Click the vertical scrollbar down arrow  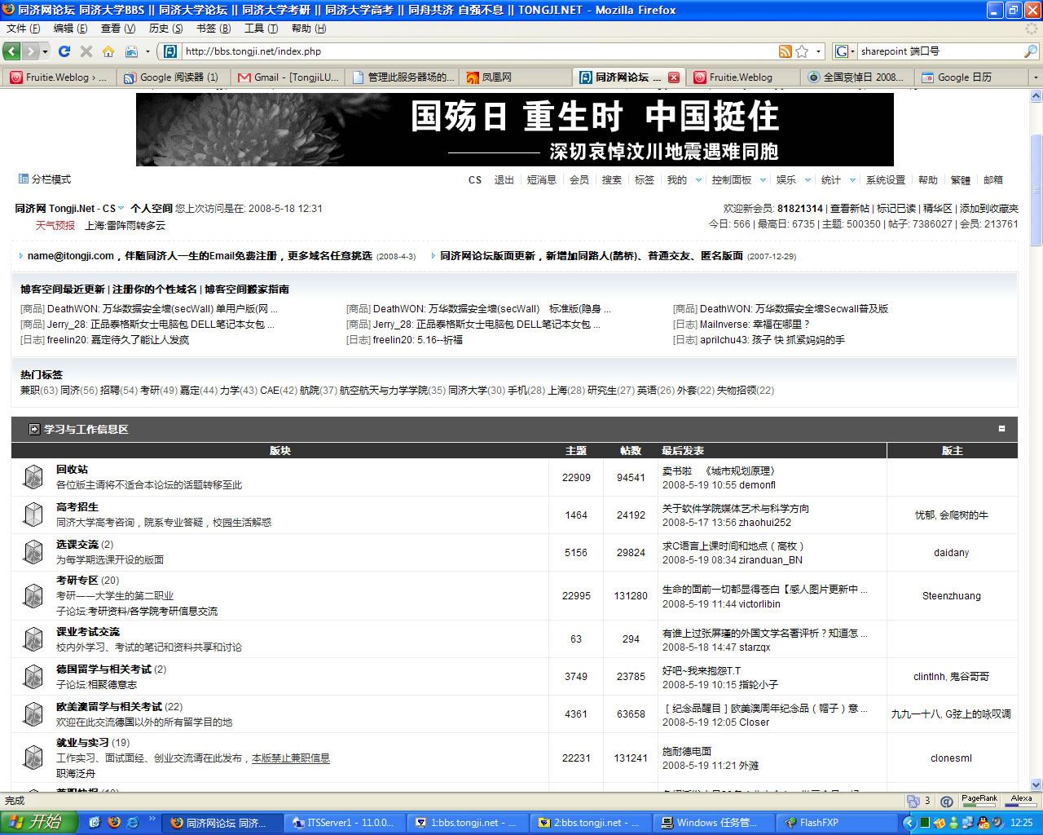(x=1036, y=784)
